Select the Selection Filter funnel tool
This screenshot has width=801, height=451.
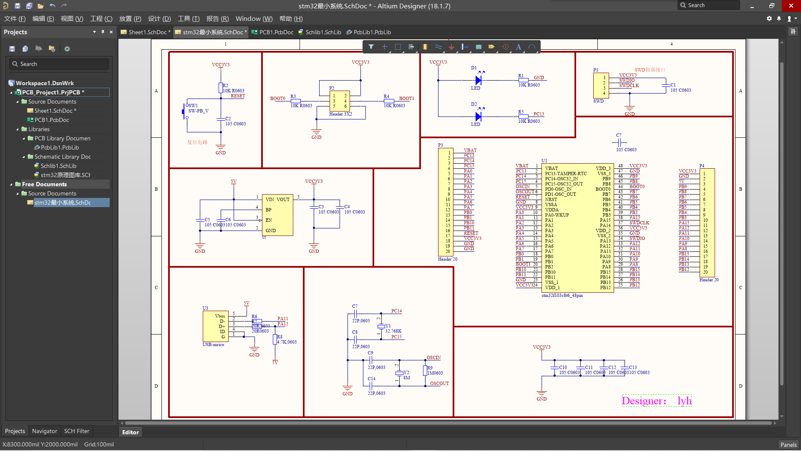371,47
